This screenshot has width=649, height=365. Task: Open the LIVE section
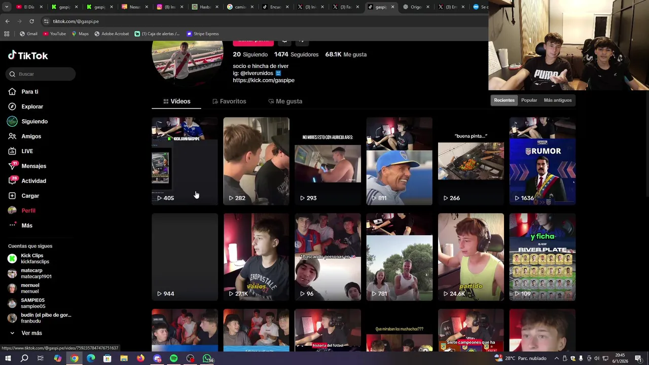21,151
